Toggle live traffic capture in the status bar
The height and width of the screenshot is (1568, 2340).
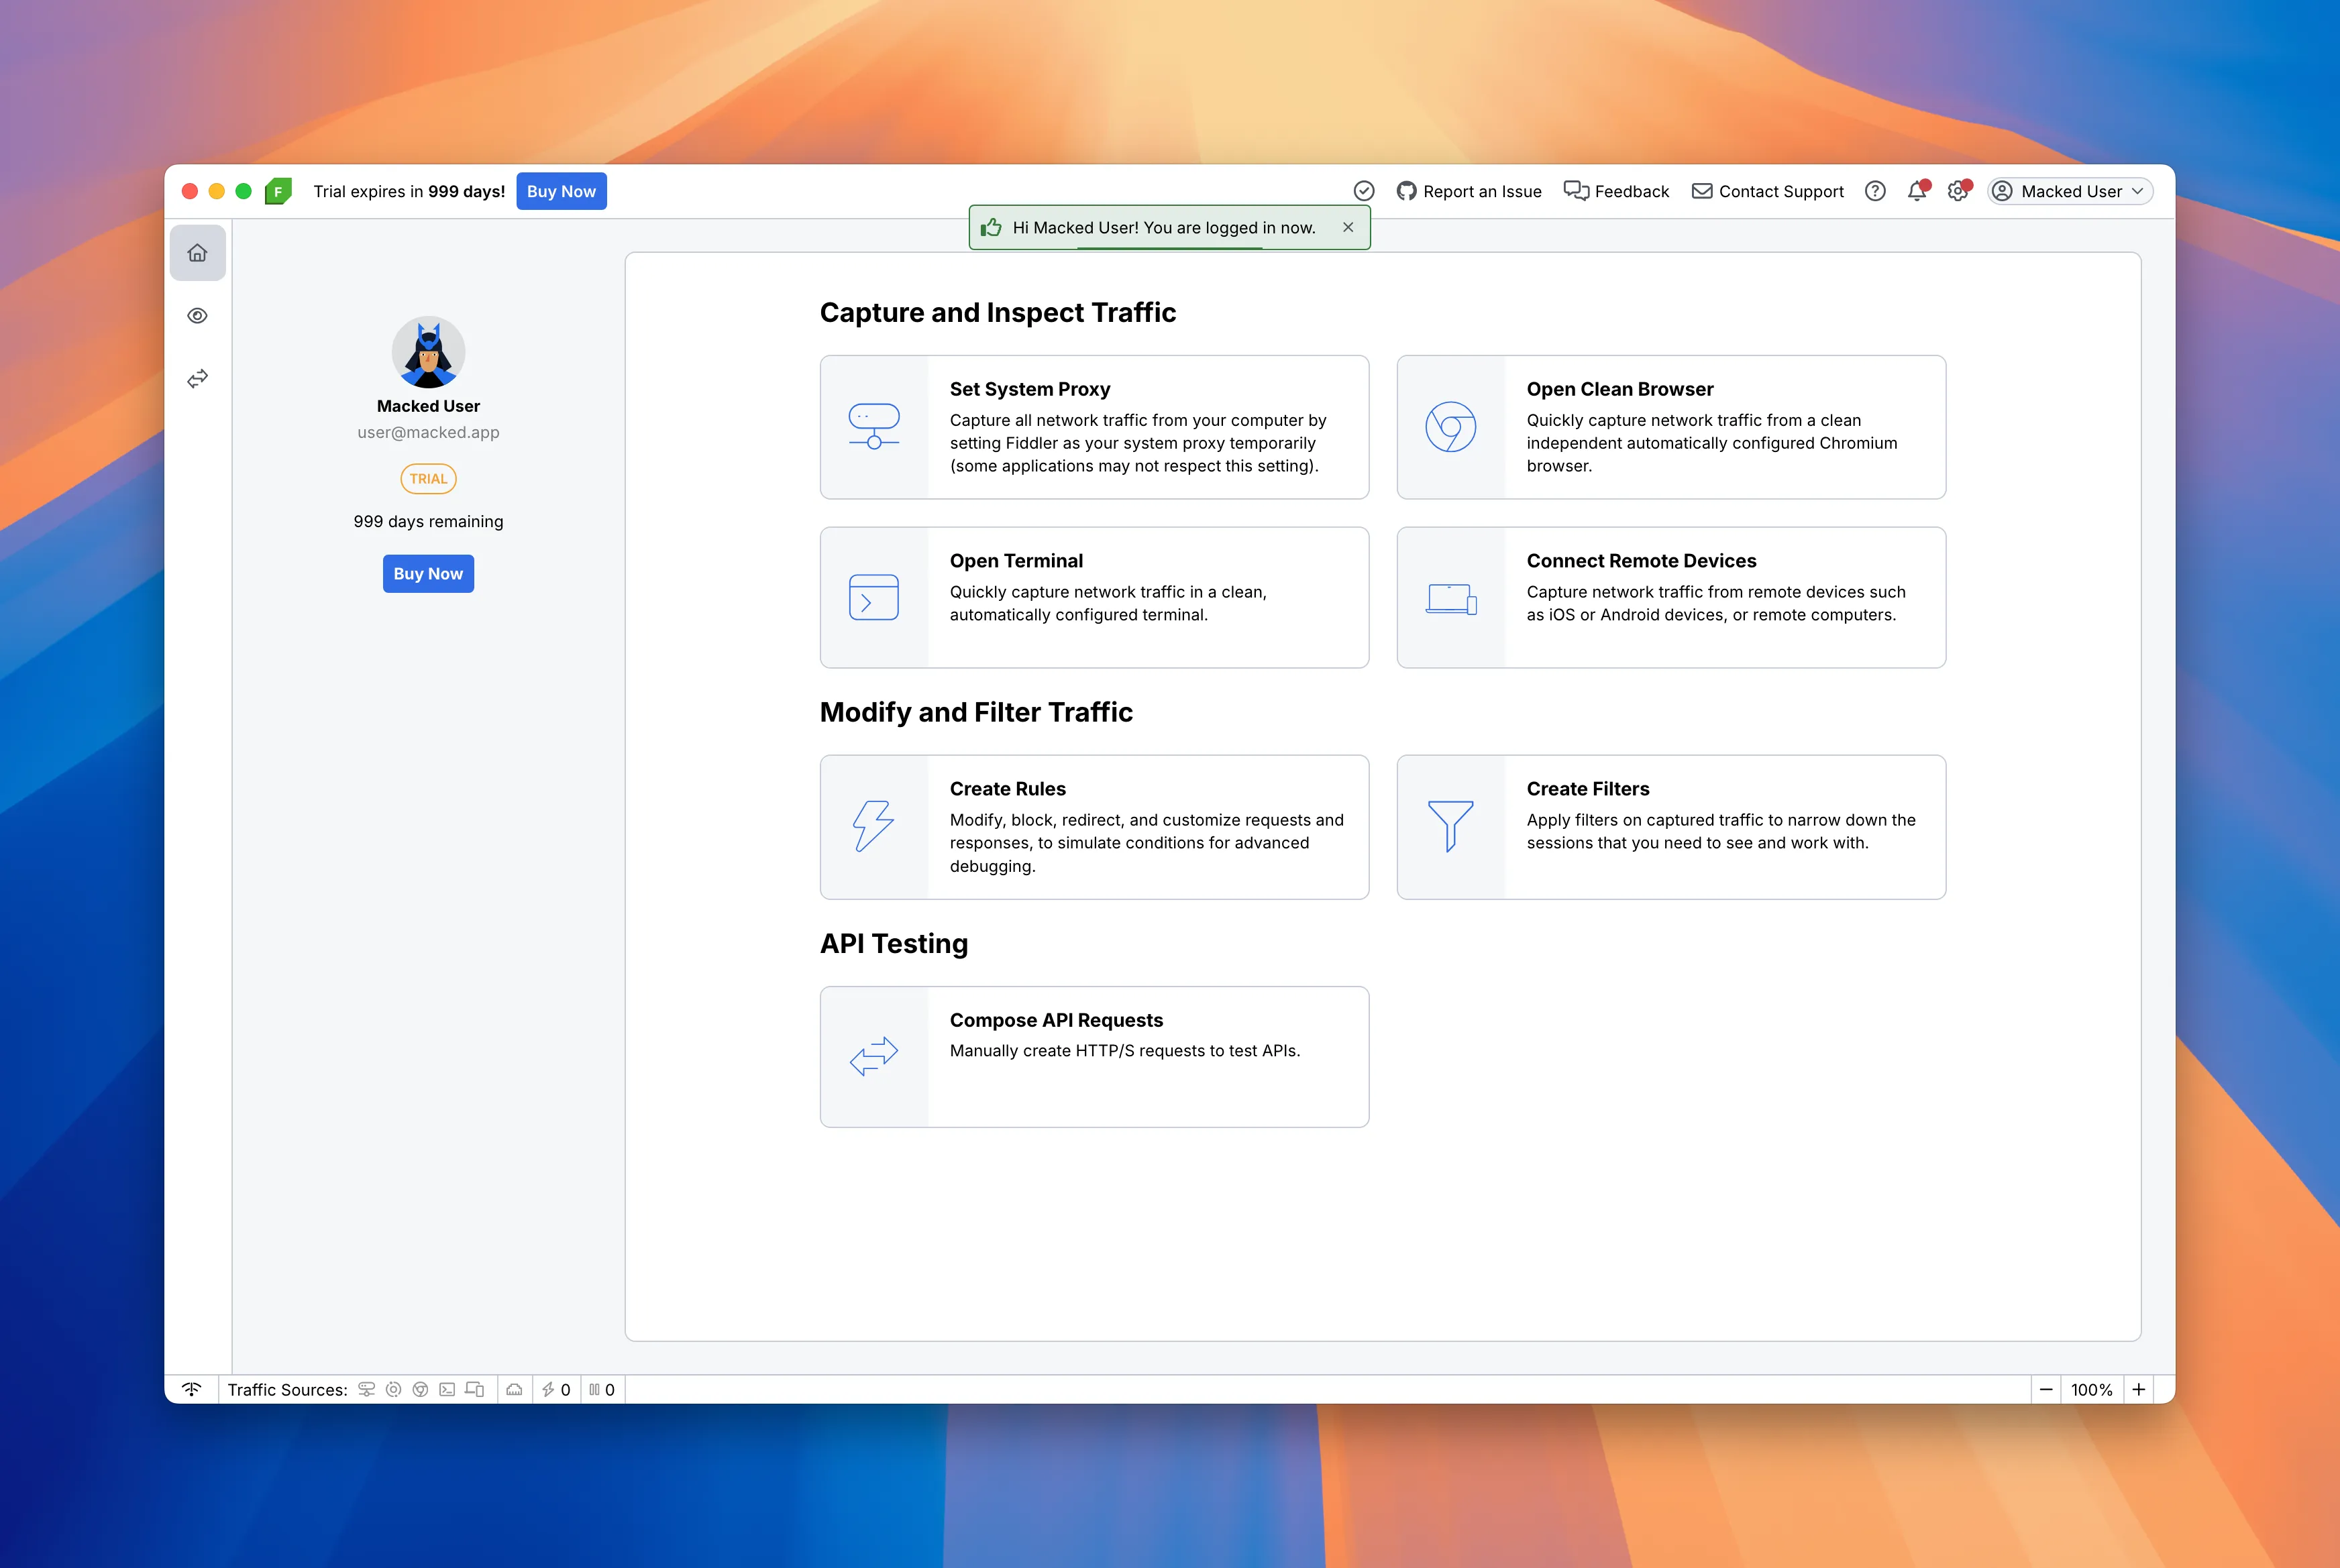point(193,1389)
